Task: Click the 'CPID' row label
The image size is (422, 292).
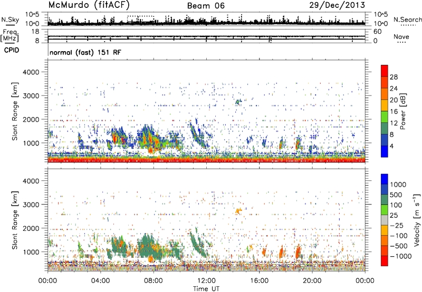Action: (x=12, y=50)
